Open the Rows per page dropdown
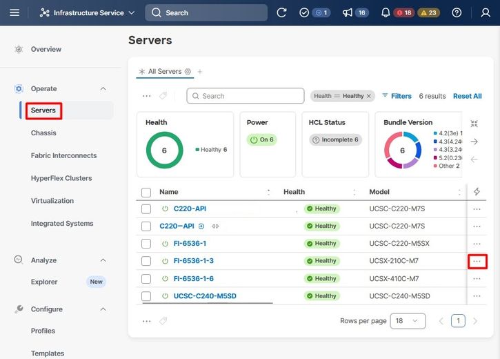The image size is (500, 359). pos(408,321)
